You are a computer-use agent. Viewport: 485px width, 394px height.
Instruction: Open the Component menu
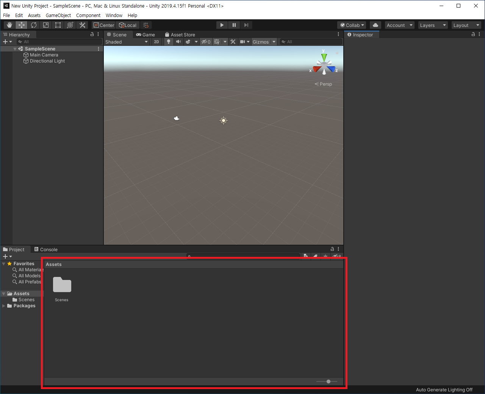[88, 15]
